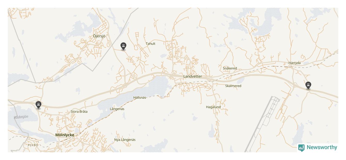Click the Tahult place label
346x160 pixels.
point(151,44)
